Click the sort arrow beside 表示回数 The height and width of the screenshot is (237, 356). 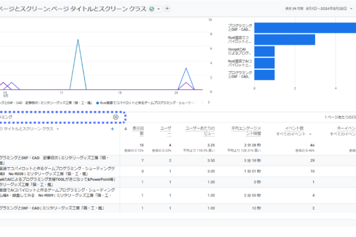click(126, 129)
